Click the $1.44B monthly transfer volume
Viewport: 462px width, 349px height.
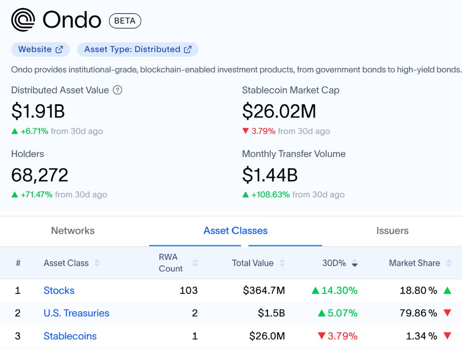(270, 175)
